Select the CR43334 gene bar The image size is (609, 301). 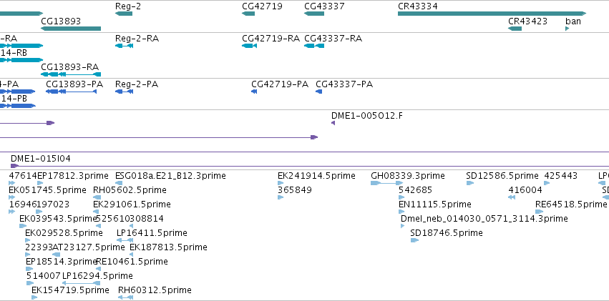(492, 14)
